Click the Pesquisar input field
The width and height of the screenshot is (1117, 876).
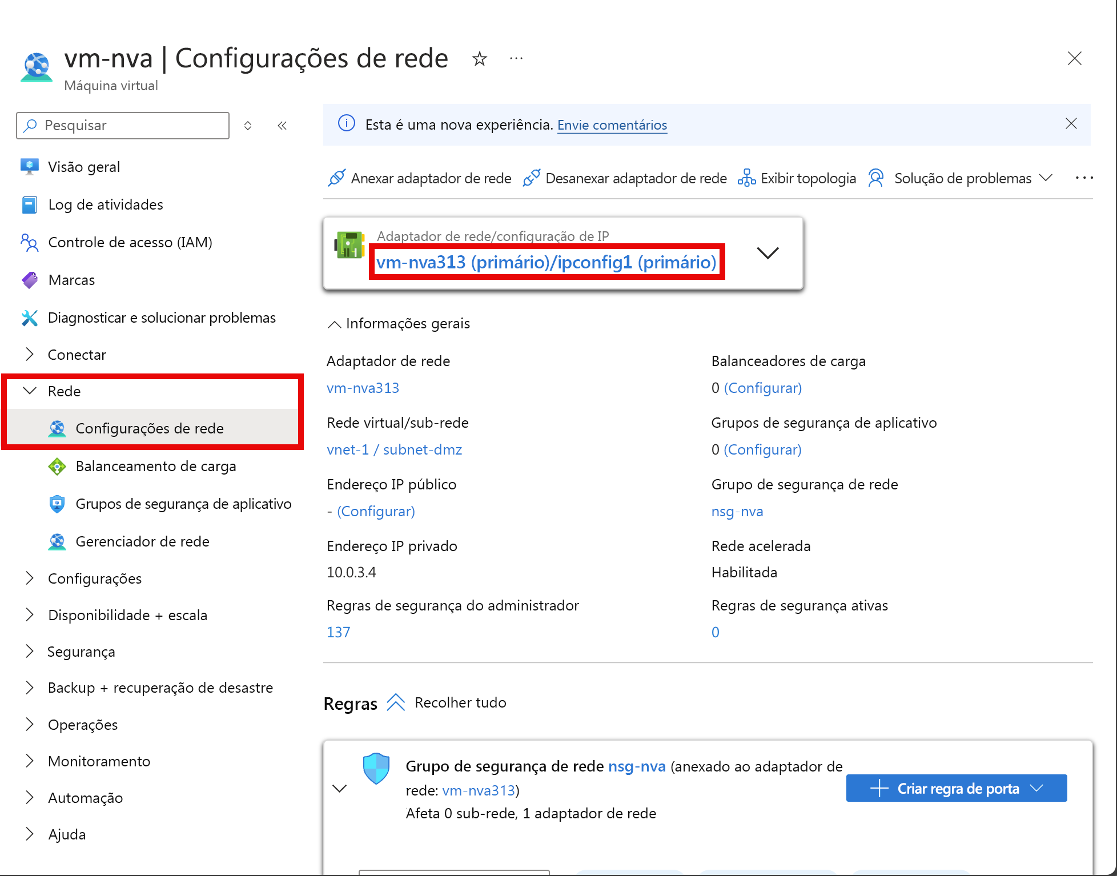[127, 126]
